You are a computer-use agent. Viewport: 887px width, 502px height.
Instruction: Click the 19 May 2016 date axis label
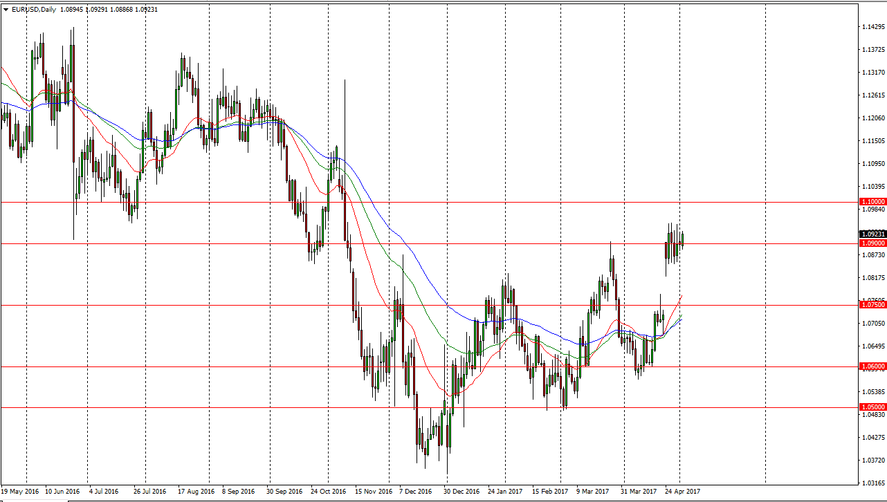tap(22, 492)
